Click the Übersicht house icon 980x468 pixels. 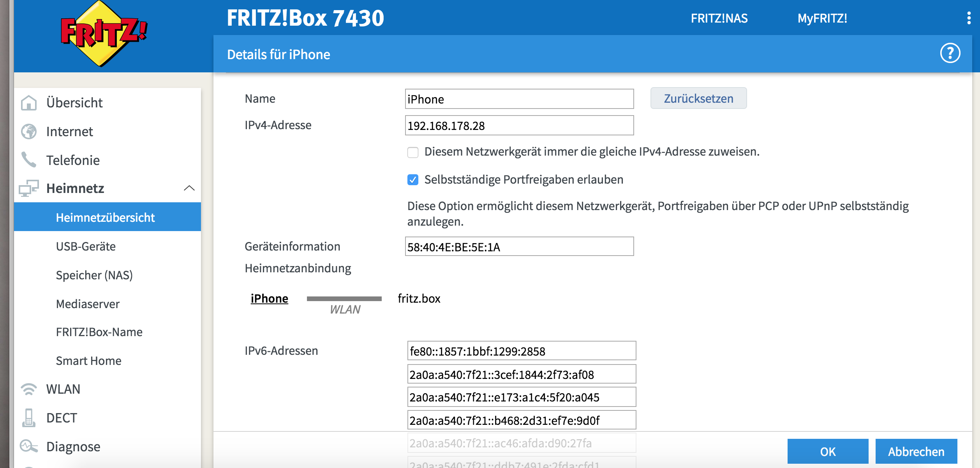[29, 103]
